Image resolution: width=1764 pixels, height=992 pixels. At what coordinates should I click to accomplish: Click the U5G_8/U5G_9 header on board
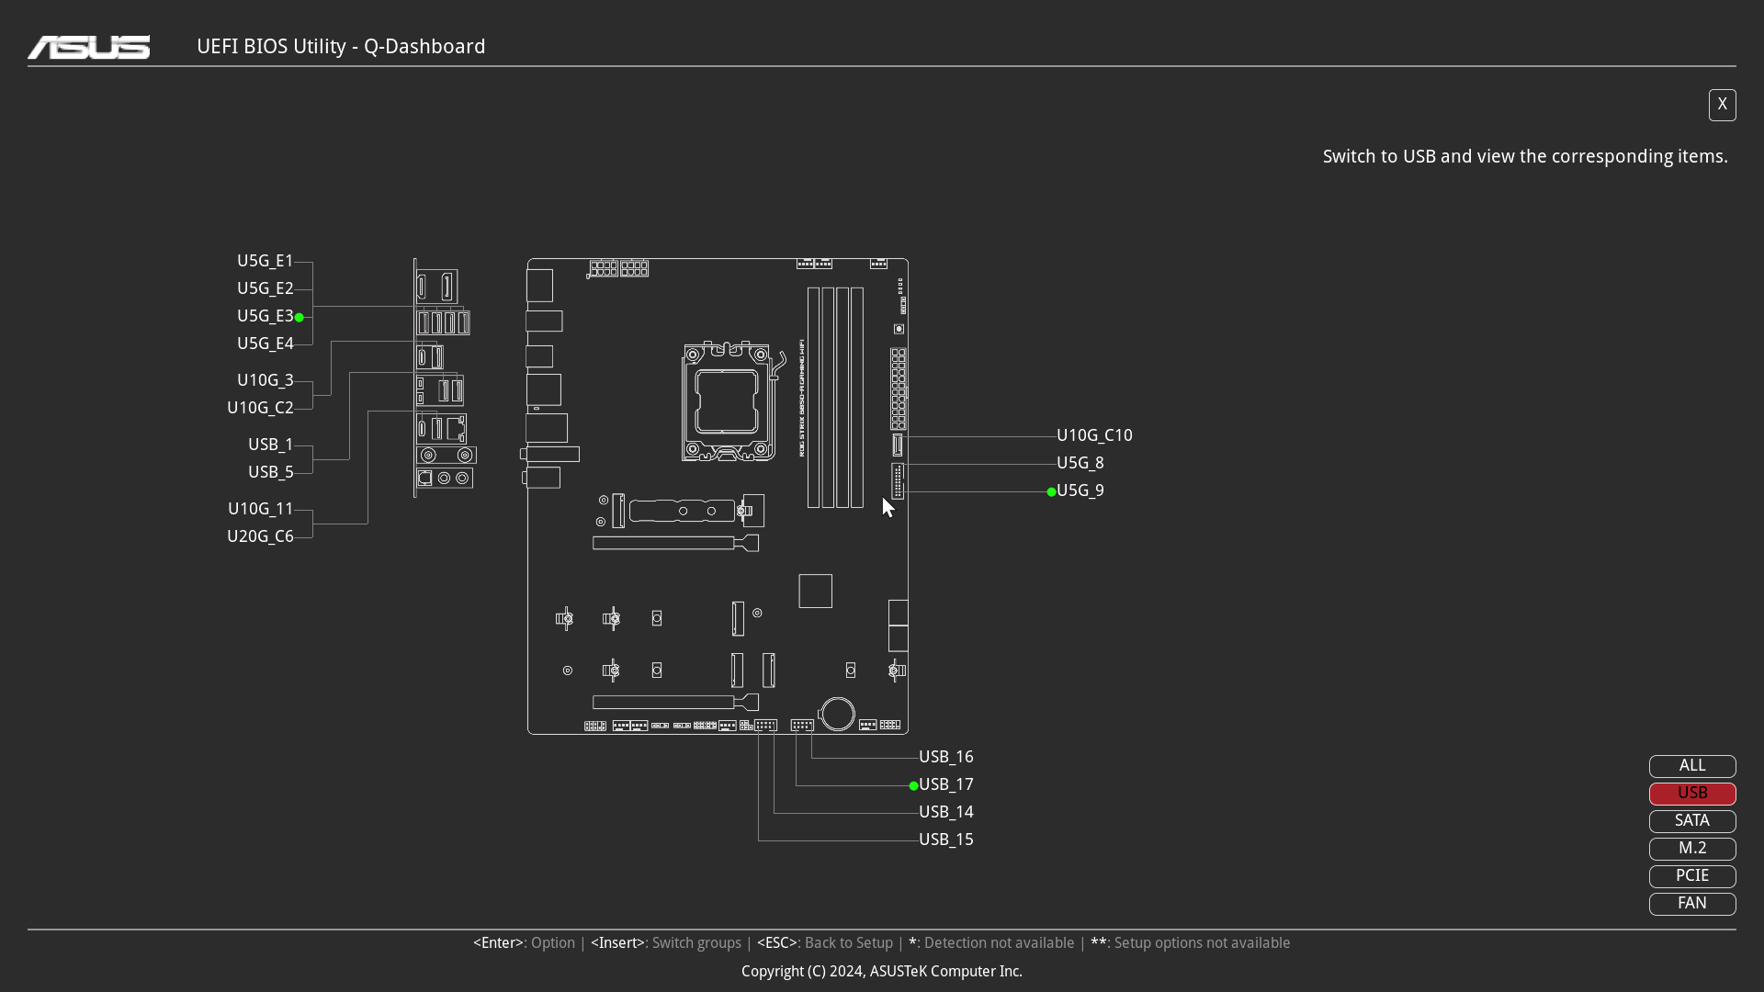[x=898, y=481]
